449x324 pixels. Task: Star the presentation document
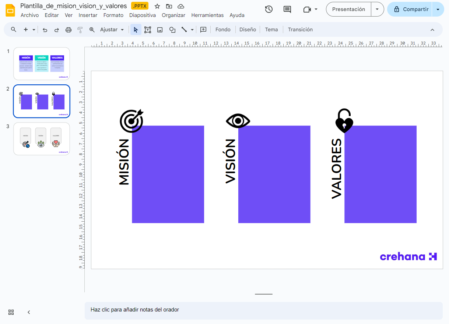click(x=157, y=6)
